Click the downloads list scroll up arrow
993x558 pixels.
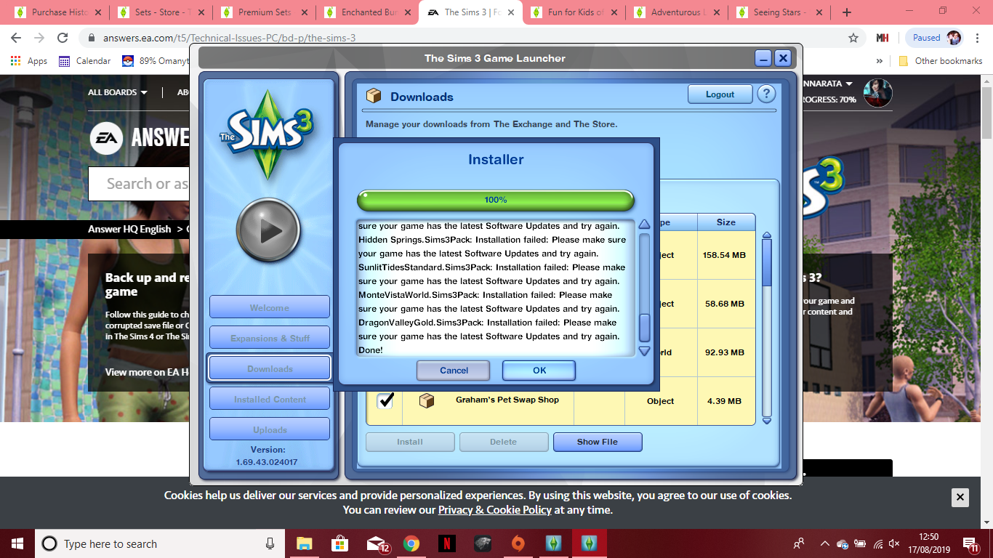(766, 235)
